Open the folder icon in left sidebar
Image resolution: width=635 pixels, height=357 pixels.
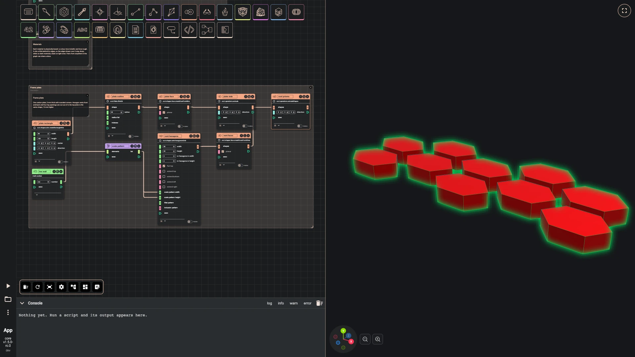(8, 299)
